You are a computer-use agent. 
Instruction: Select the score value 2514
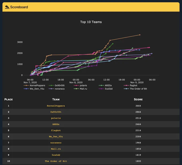tap(138, 118)
